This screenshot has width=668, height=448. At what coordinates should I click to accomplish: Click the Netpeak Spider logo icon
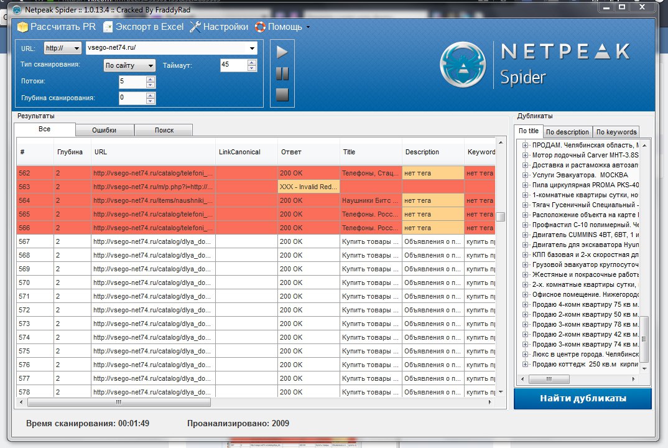point(463,65)
